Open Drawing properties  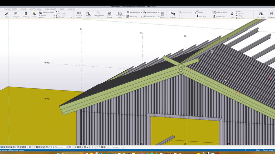[x=88, y=15]
